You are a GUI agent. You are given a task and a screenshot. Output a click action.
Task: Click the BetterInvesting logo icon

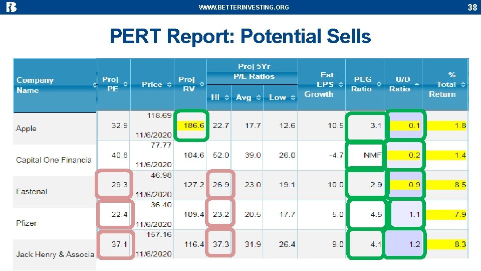11,7
